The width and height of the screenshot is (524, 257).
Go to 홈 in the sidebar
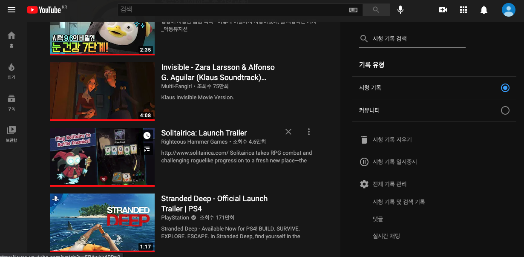[12, 39]
